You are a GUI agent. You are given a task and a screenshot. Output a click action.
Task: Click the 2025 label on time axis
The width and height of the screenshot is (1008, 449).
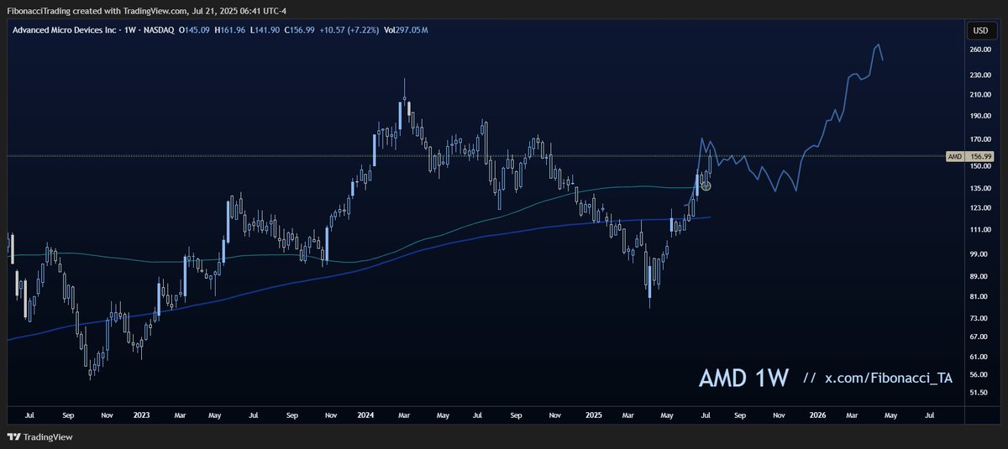592,415
